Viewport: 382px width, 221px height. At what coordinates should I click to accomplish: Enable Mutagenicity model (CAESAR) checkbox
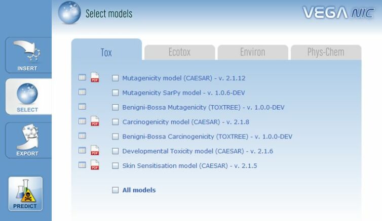[x=116, y=78]
